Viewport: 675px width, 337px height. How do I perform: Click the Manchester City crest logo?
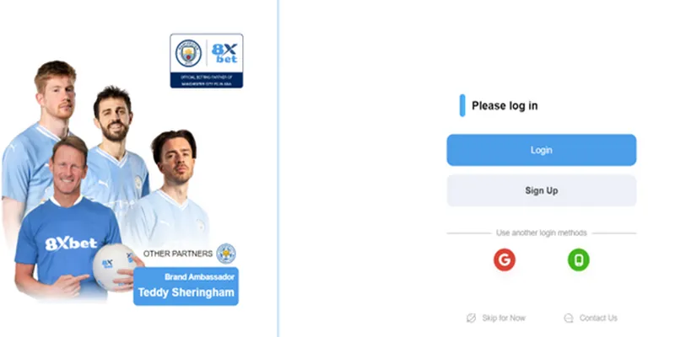(x=188, y=54)
